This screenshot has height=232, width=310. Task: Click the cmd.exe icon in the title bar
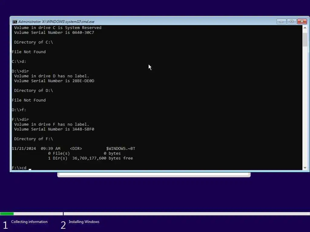coord(15,22)
